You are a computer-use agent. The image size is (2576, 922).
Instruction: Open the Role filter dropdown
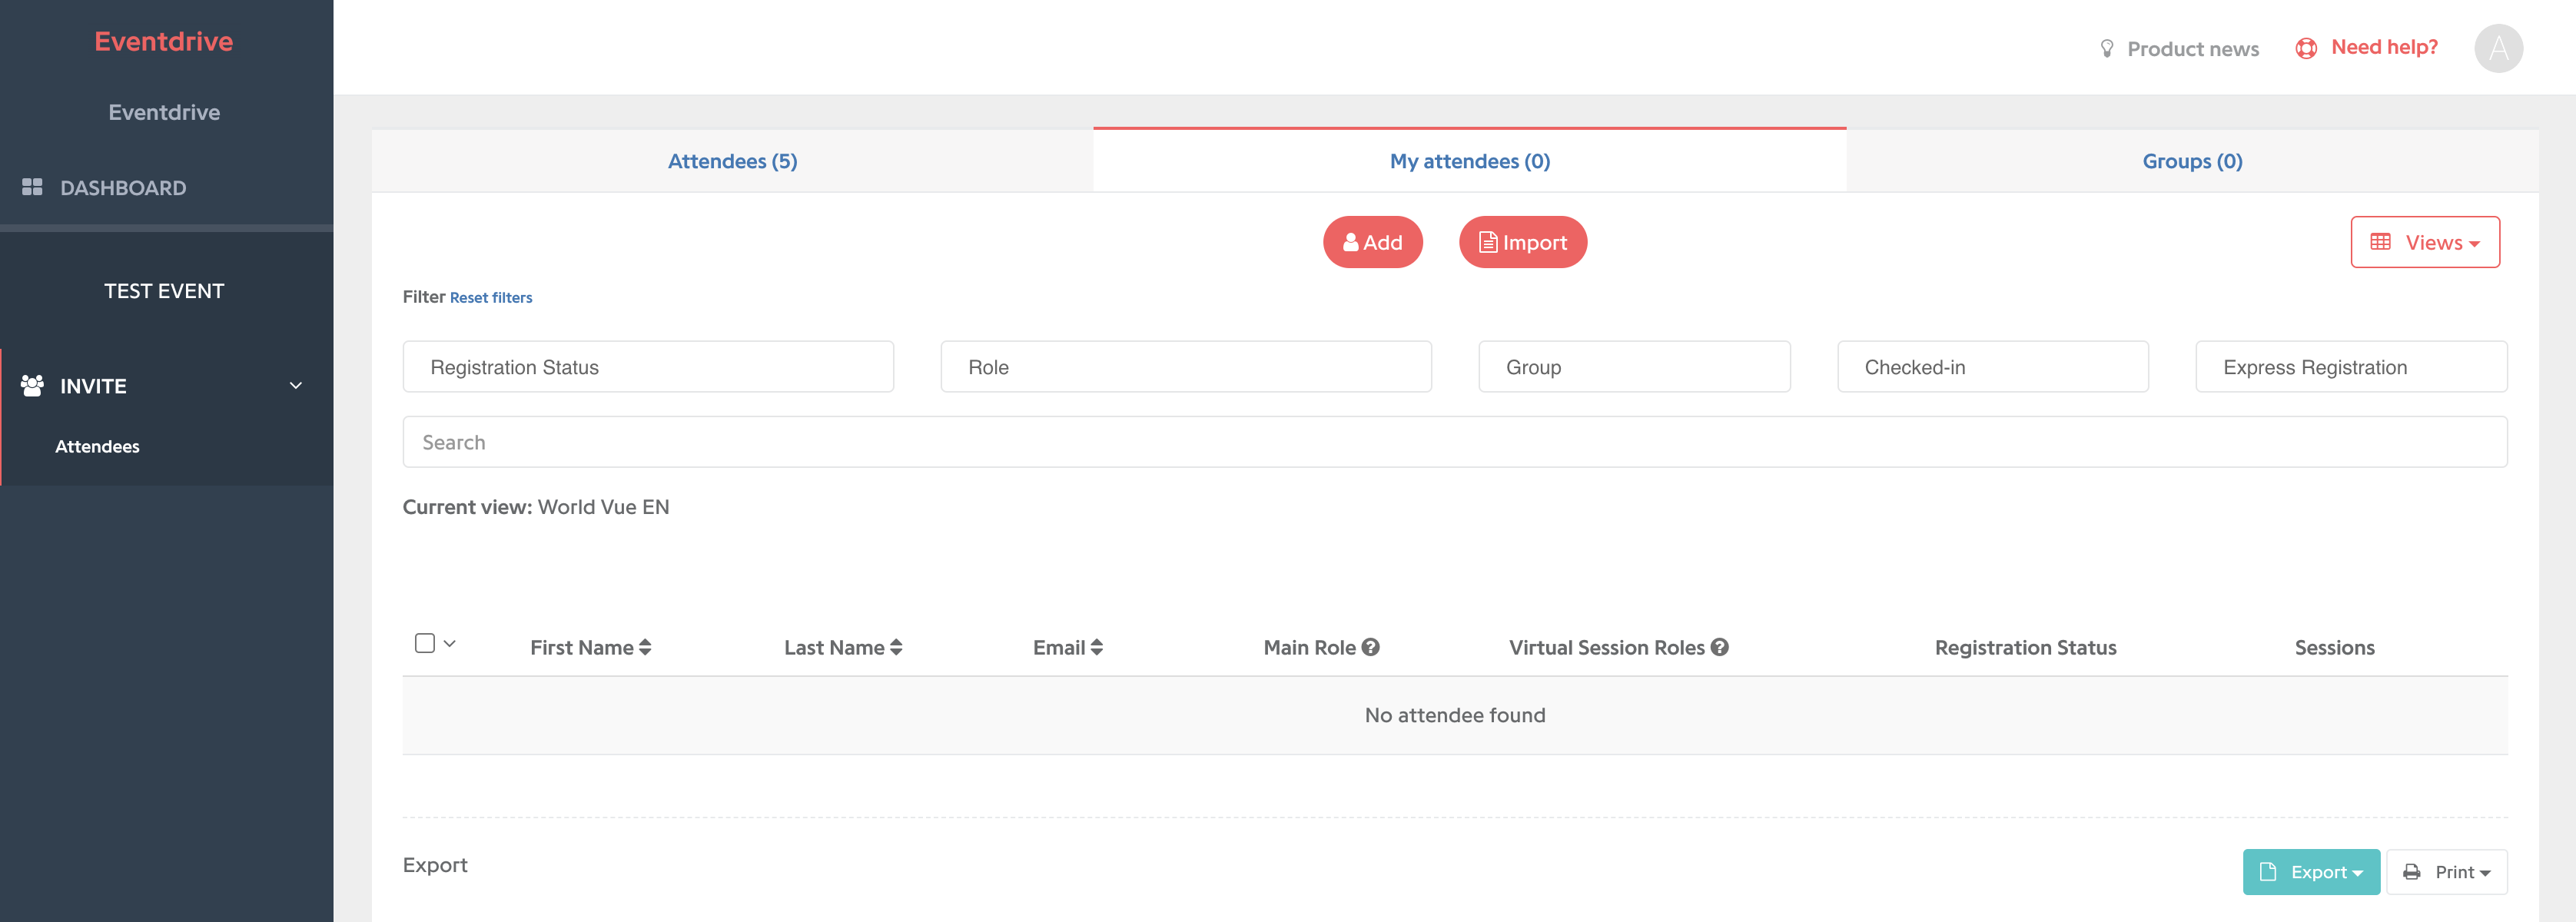pos(1186,367)
